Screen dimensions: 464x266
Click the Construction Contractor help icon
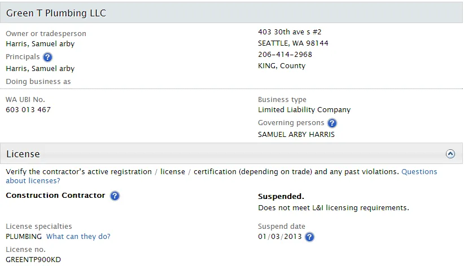pyautogui.click(x=115, y=196)
